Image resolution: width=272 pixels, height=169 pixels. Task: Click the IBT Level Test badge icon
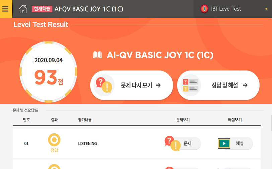click(204, 9)
